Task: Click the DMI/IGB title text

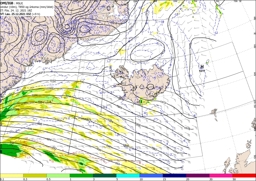Action: click(7, 3)
